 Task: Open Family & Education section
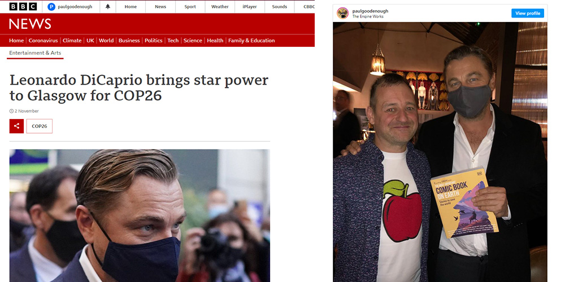[251, 41]
